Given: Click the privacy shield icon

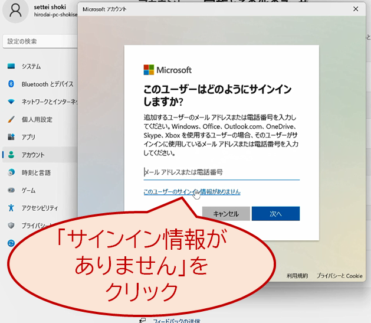Looking at the screenshot, I should tap(11, 226).
